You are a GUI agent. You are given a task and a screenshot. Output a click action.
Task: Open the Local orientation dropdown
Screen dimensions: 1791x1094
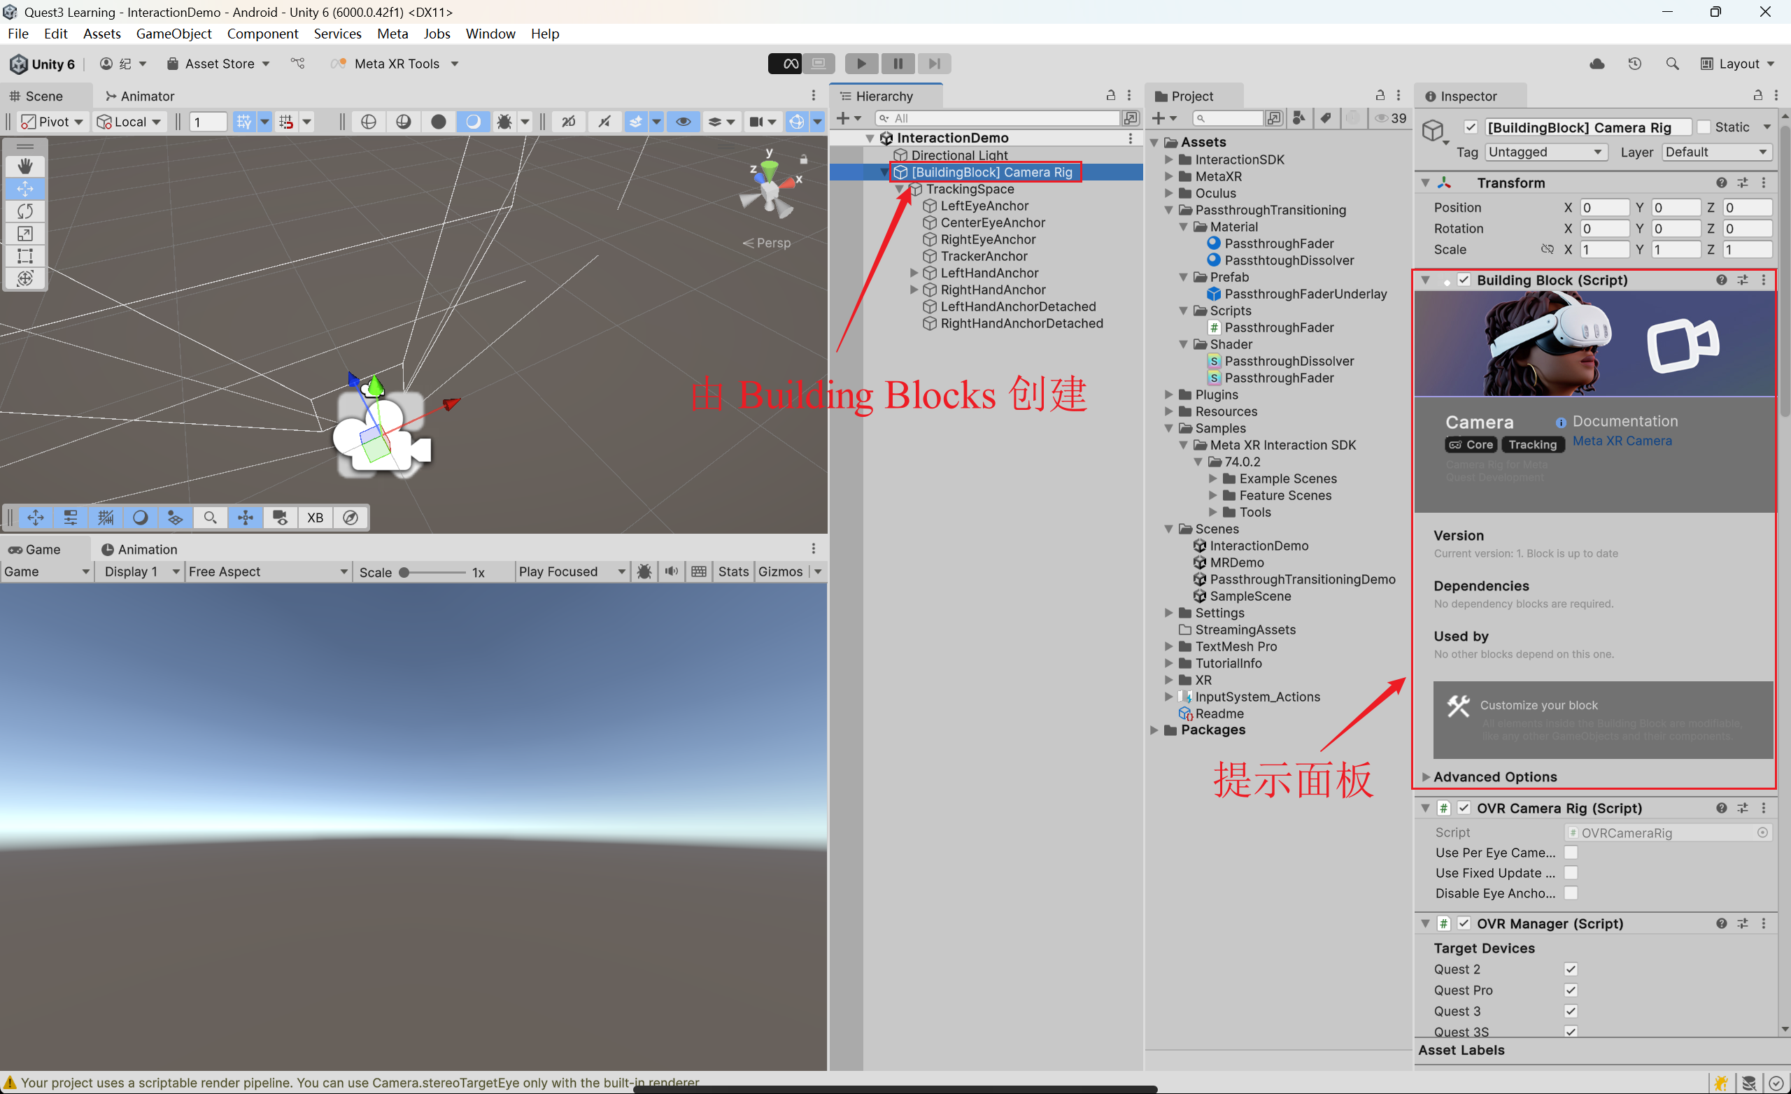[x=128, y=122]
